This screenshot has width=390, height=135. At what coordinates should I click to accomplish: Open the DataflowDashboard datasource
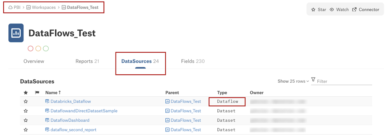click(x=70, y=120)
